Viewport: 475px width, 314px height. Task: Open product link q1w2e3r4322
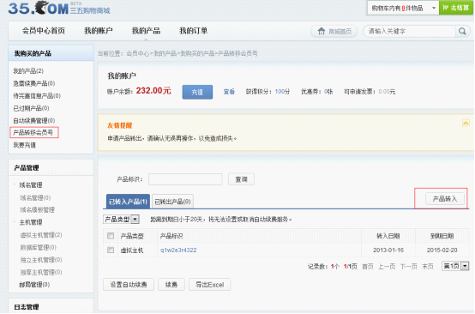pos(178,250)
